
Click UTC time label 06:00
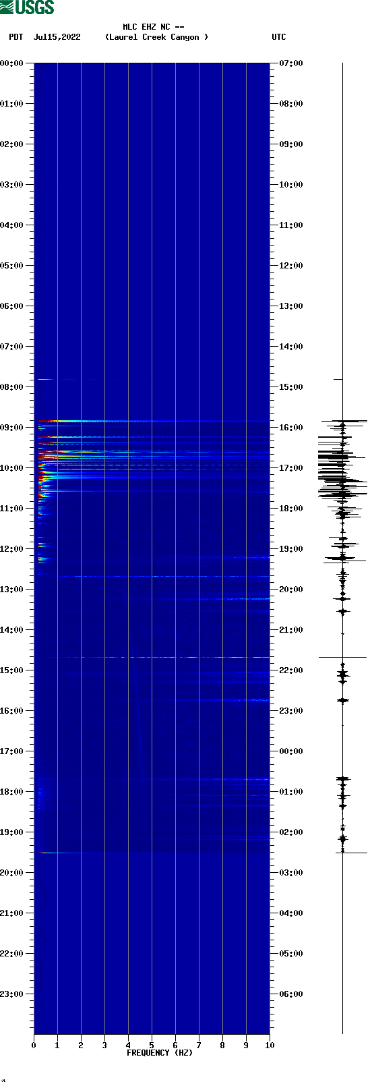[291, 994]
